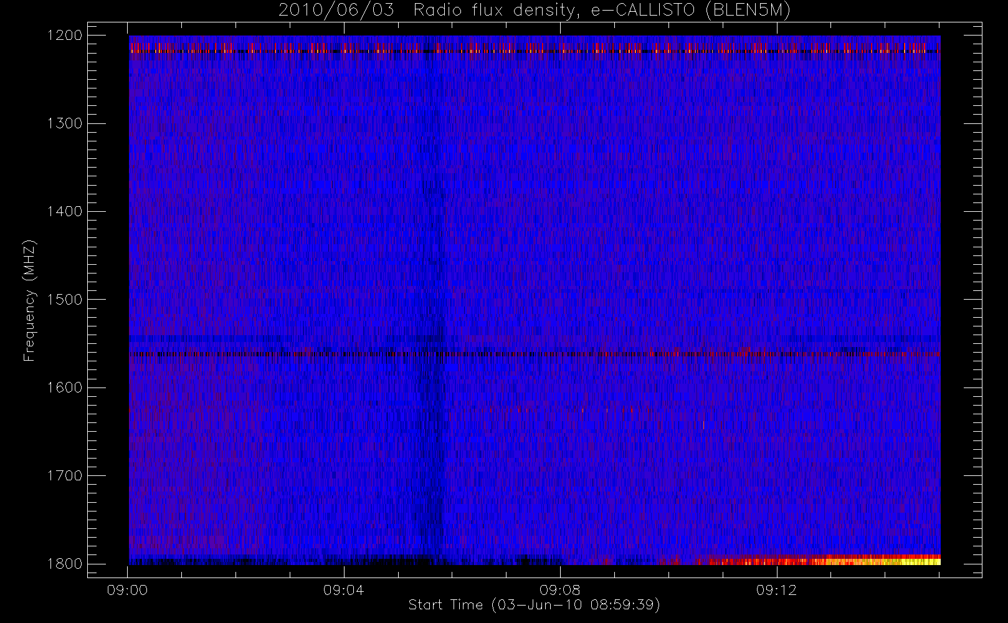Click the 1600 frequency tick label
Screen dimensions: 1008x623
[65, 388]
